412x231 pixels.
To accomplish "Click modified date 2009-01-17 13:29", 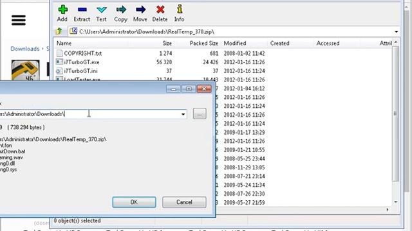I will click(244, 132).
